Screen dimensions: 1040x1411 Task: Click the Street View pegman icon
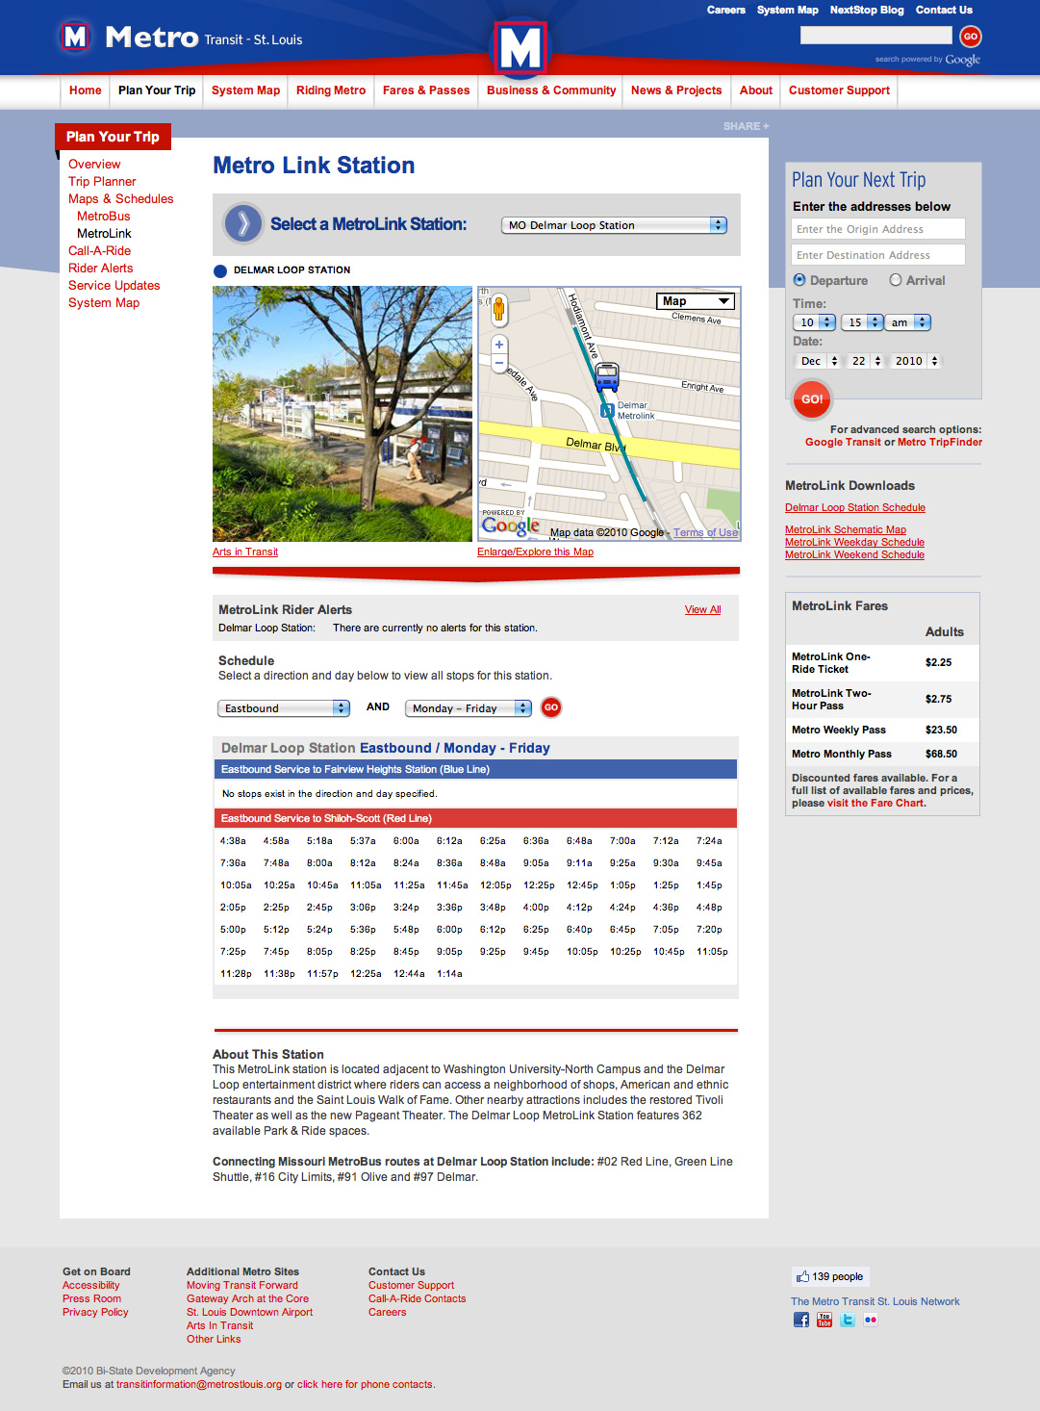pyautogui.click(x=498, y=308)
